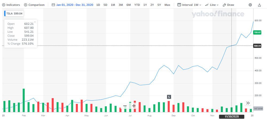Click the zoom out minus button

(x=125, y=106)
